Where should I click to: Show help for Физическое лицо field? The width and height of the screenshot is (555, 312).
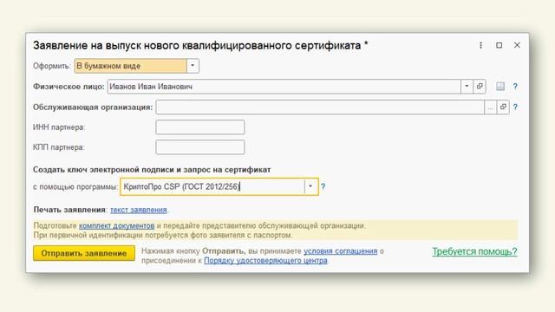click(x=515, y=87)
